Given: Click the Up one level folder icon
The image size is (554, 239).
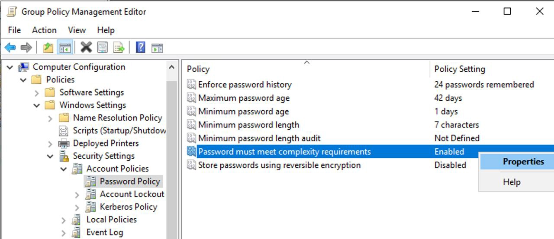Looking at the screenshot, I should point(48,48).
